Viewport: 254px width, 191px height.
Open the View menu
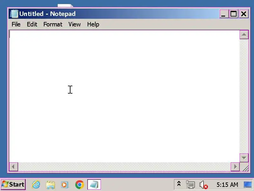(75, 25)
